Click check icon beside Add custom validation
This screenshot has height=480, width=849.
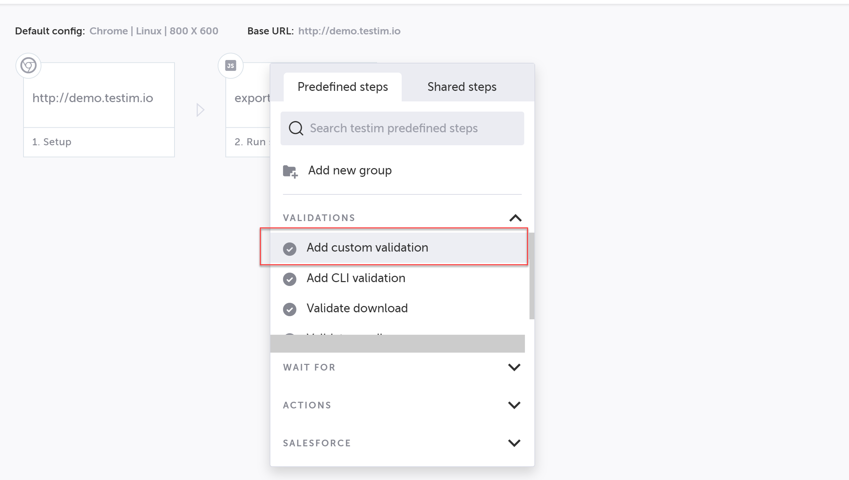point(290,249)
